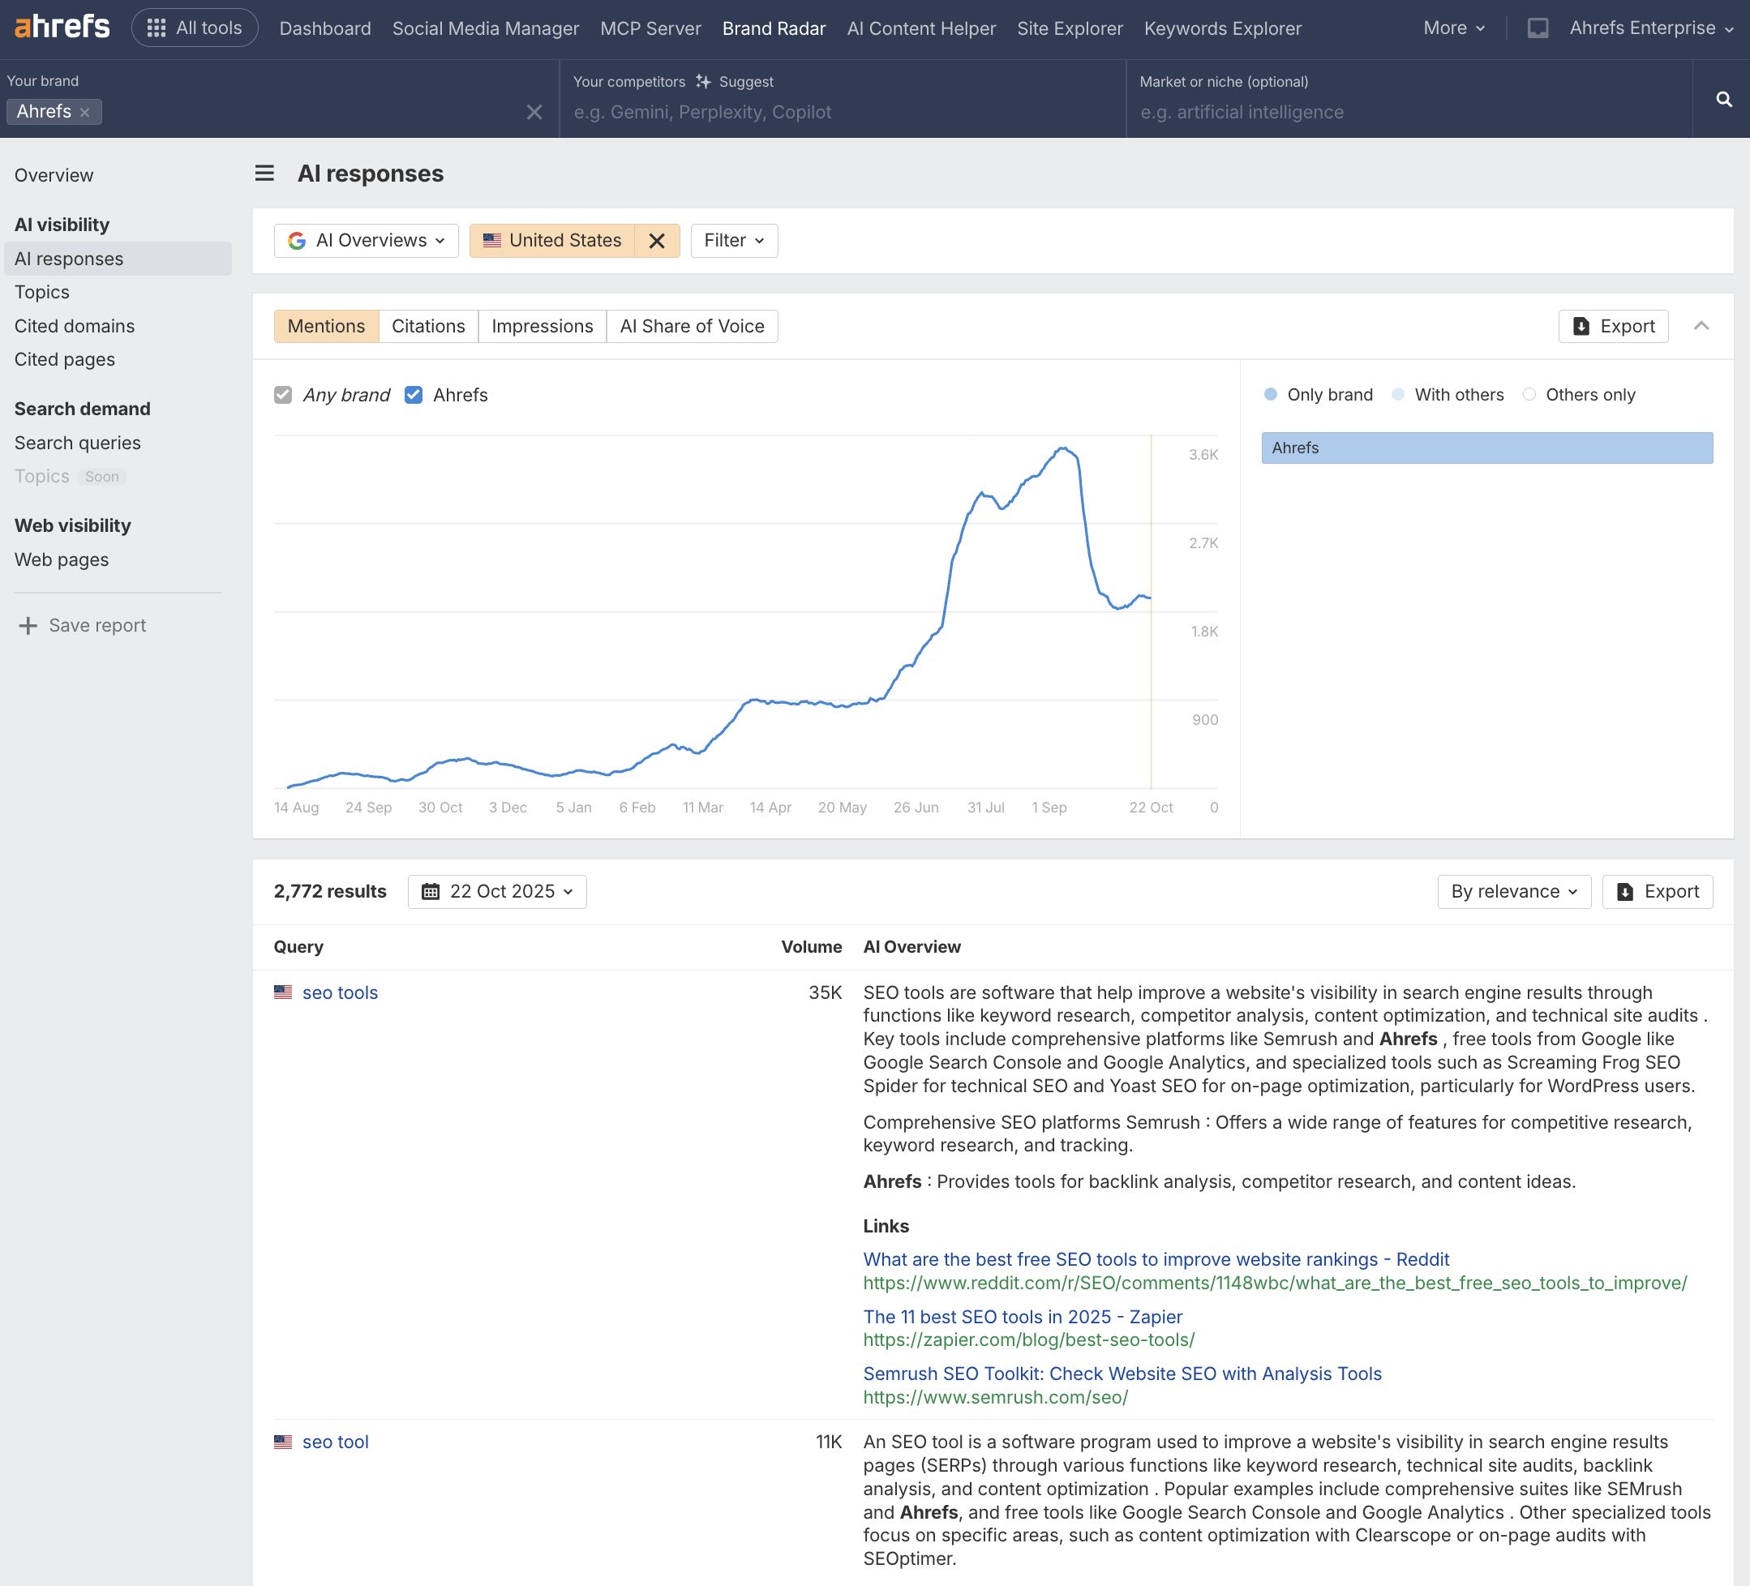This screenshot has width=1750, height=1586.
Task: Click the calendar icon in the date picker
Action: [431, 892]
